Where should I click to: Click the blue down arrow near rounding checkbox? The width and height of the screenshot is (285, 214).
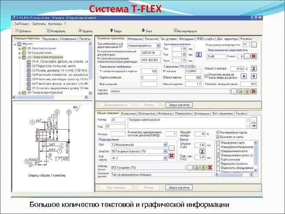(244, 76)
